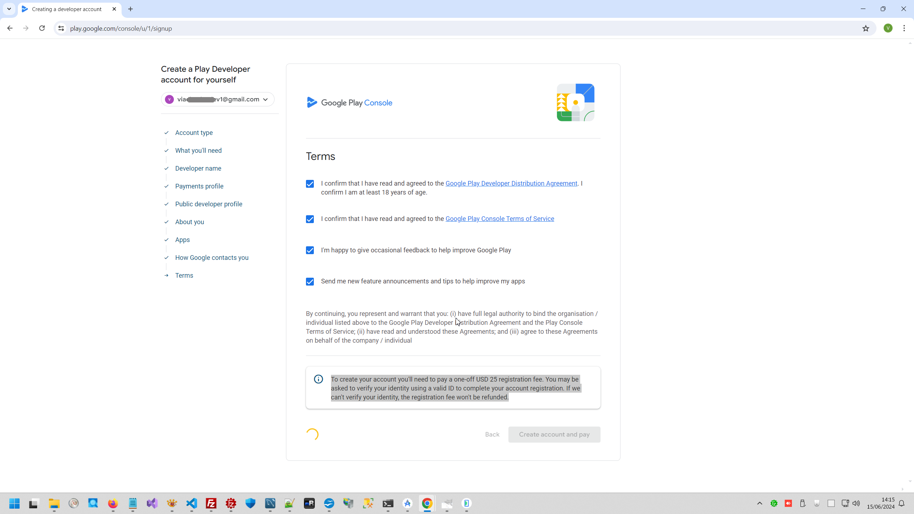Untick the occasional feedback checkbox
914x514 pixels.
[x=310, y=250]
